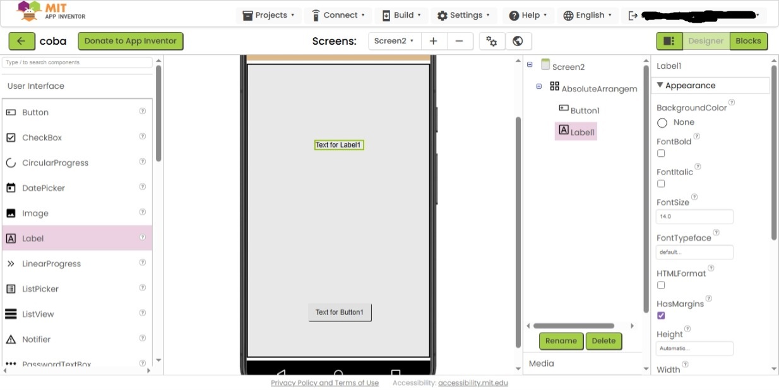Click the Rename component button

coord(561,341)
